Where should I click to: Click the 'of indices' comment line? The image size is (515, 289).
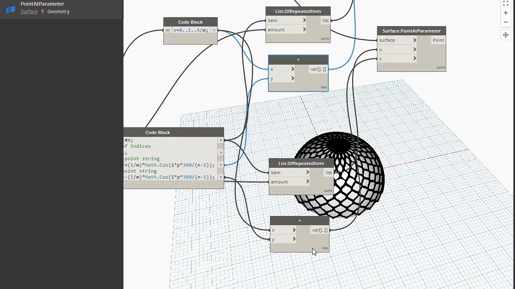click(137, 146)
